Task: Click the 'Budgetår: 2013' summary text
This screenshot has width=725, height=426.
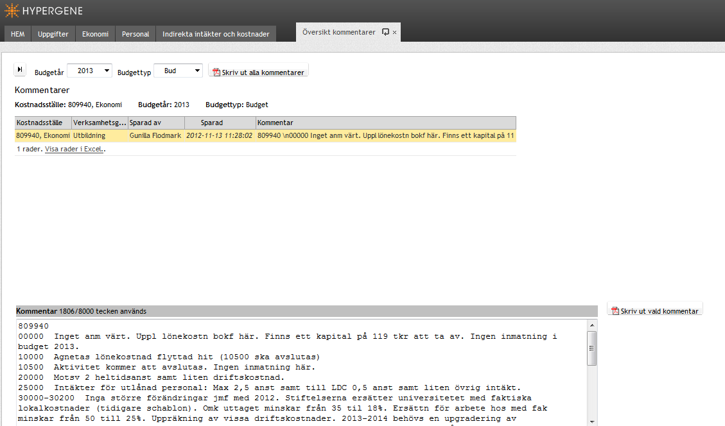Action: 164,105
